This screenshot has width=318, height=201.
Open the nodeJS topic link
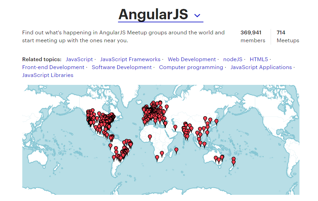(x=233, y=59)
